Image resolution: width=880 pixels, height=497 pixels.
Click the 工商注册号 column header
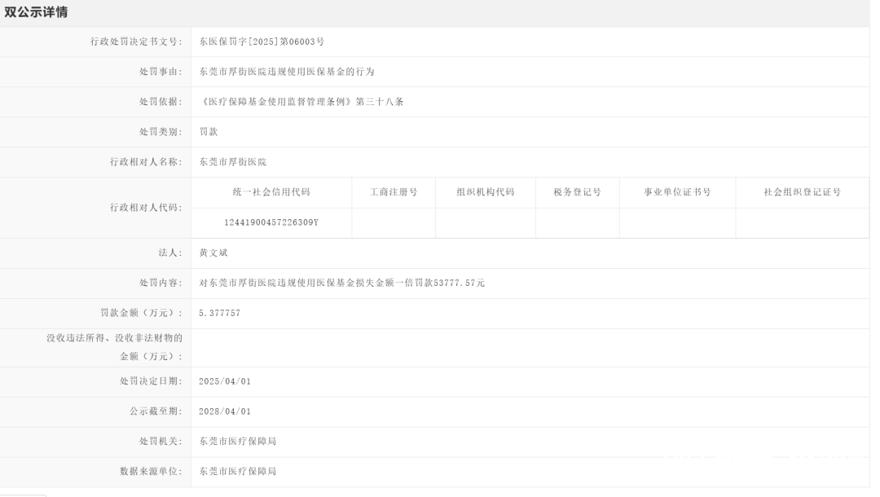(x=394, y=192)
